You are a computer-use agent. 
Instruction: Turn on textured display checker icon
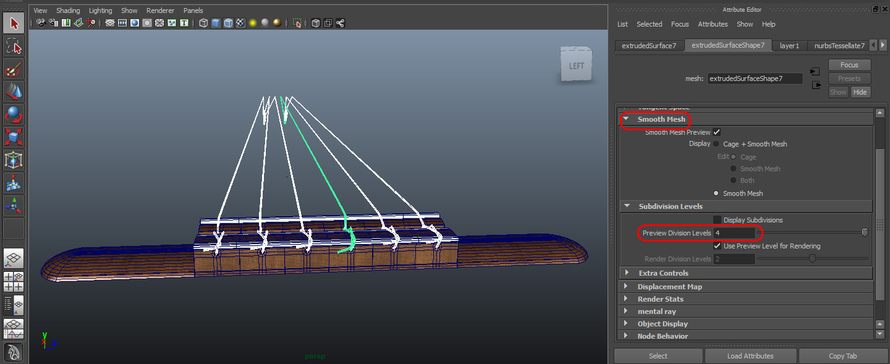click(240, 23)
